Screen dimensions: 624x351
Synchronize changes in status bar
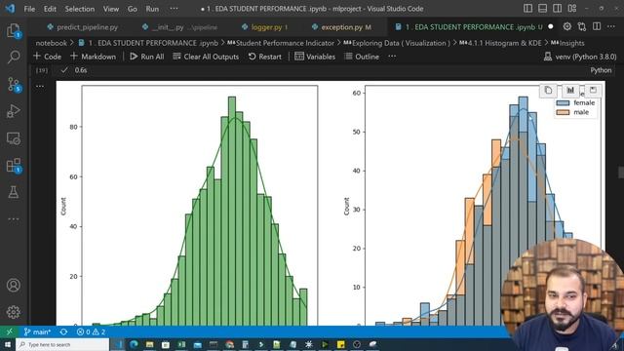point(63,331)
